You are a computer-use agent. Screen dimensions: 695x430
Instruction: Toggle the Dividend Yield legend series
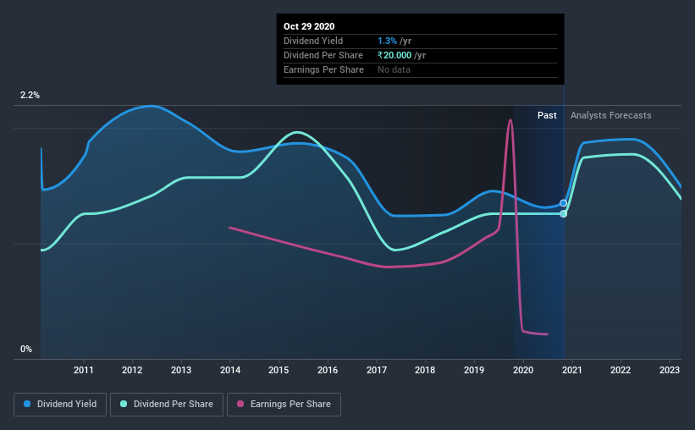pos(60,405)
